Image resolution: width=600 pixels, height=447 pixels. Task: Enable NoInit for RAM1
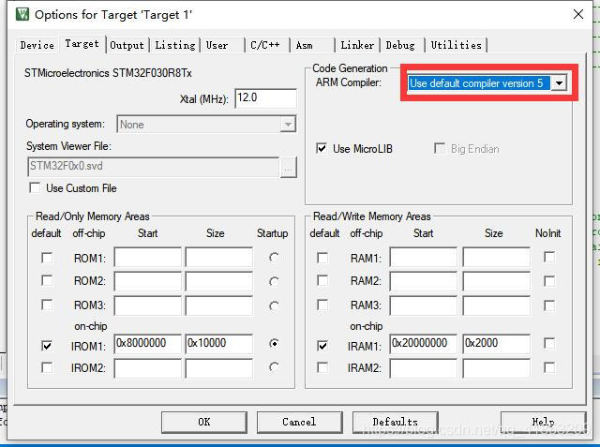click(549, 257)
